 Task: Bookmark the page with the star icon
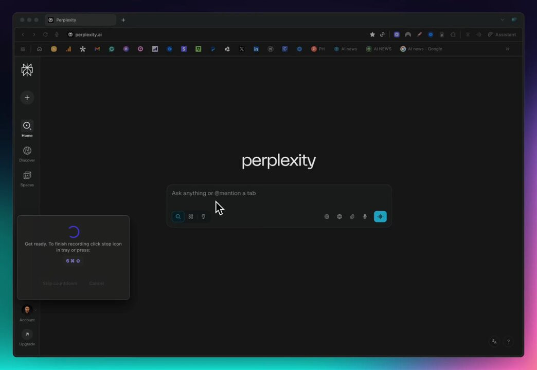click(x=372, y=34)
